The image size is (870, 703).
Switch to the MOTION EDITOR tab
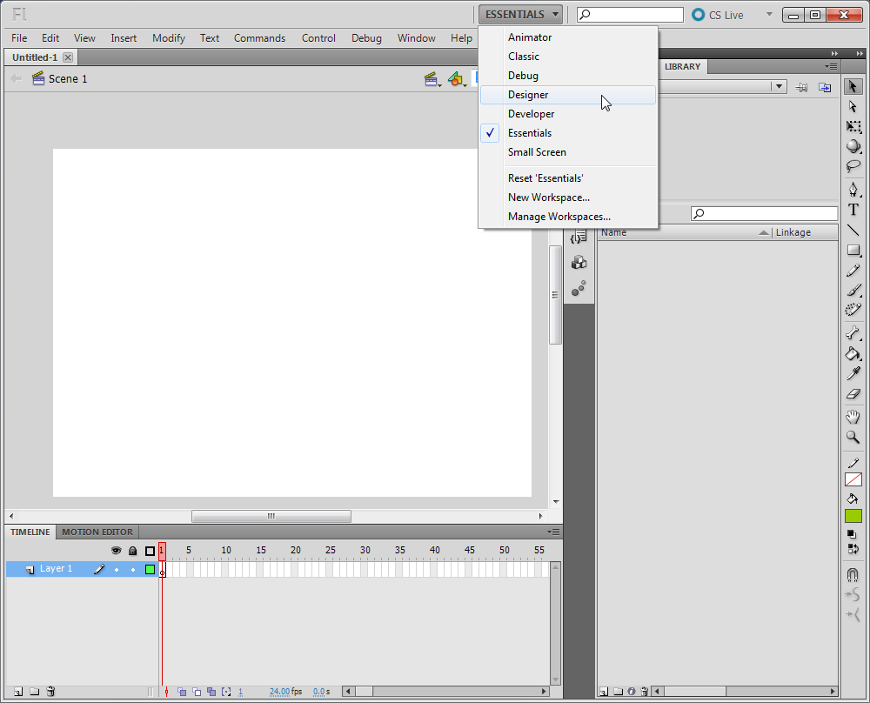[97, 532]
